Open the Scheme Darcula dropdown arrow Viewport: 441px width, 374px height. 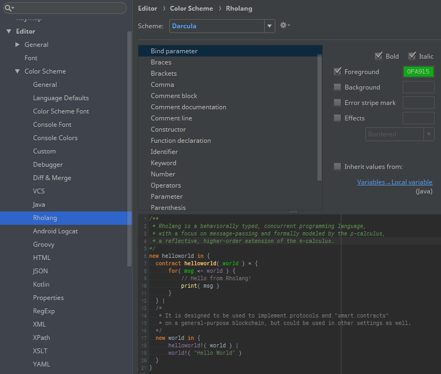269,26
